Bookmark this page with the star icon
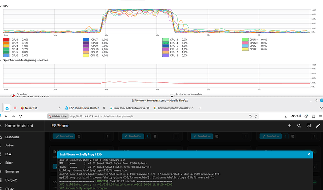Image resolution: width=323 pixels, height=190 pixels. tap(256, 117)
